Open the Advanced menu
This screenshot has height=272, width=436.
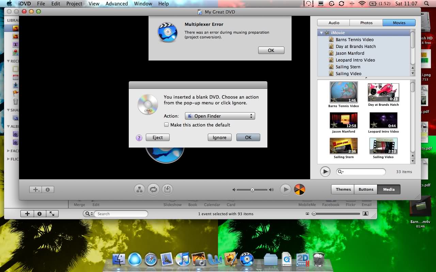tap(116, 4)
